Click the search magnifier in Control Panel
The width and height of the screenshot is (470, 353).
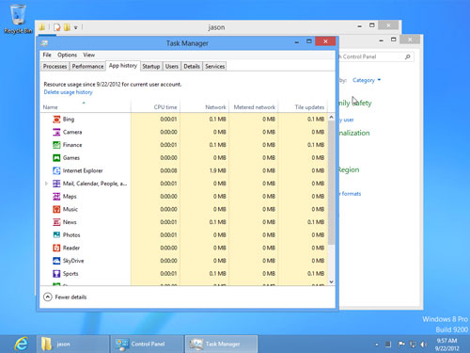click(407, 56)
